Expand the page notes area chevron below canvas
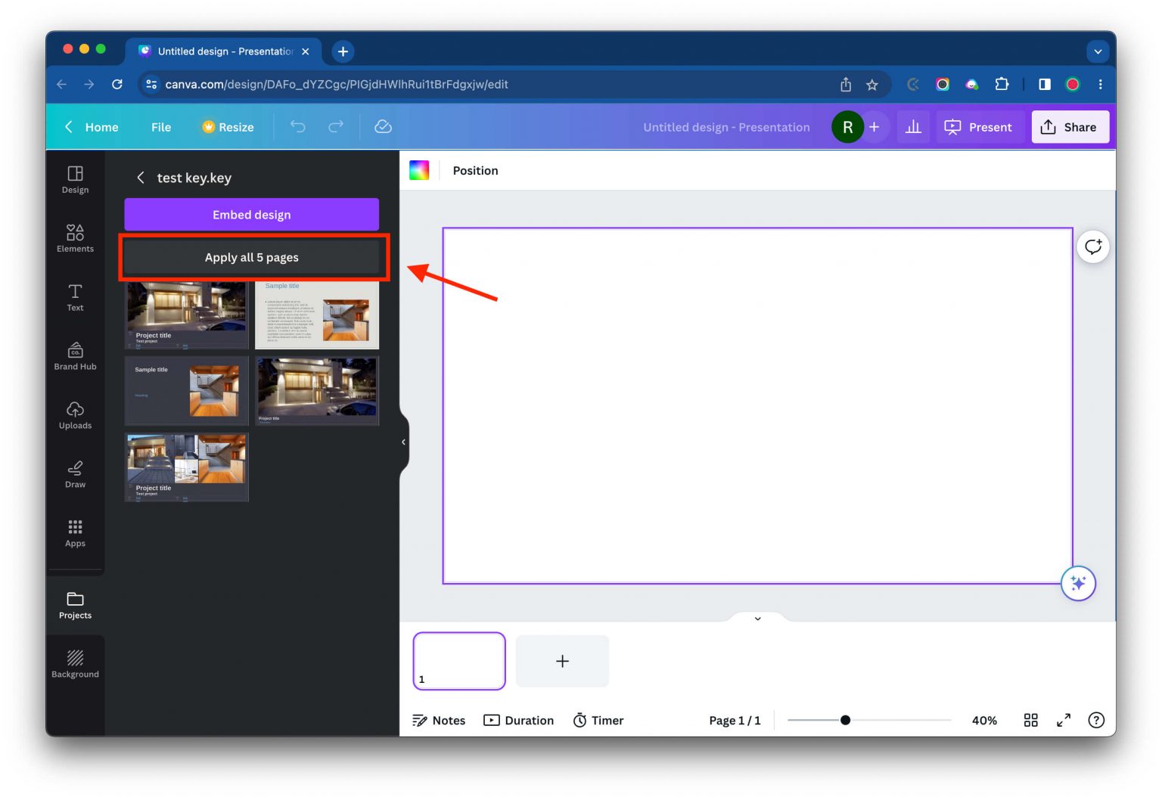The width and height of the screenshot is (1162, 797). (757, 618)
